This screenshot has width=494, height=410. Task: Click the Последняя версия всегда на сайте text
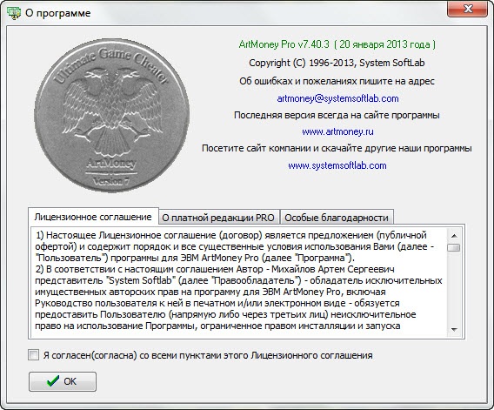pos(337,115)
